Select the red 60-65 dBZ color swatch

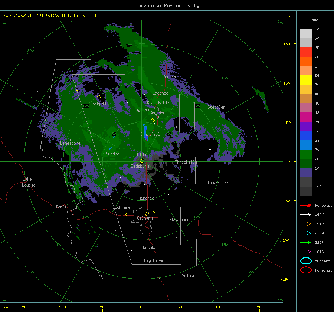(306, 52)
